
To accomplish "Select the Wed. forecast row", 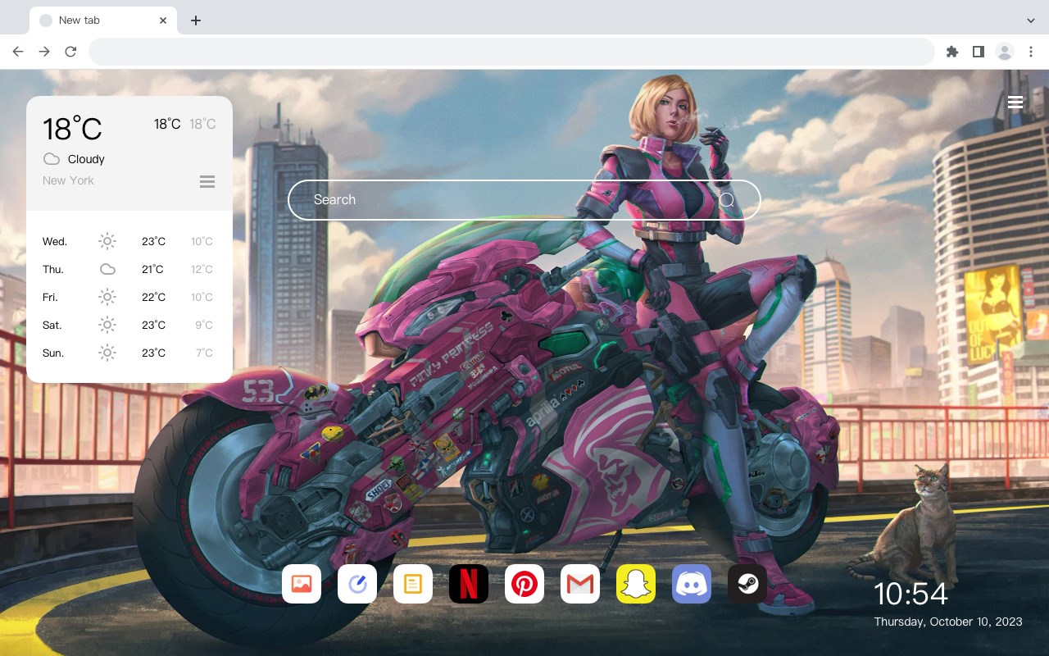I will (129, 241).
